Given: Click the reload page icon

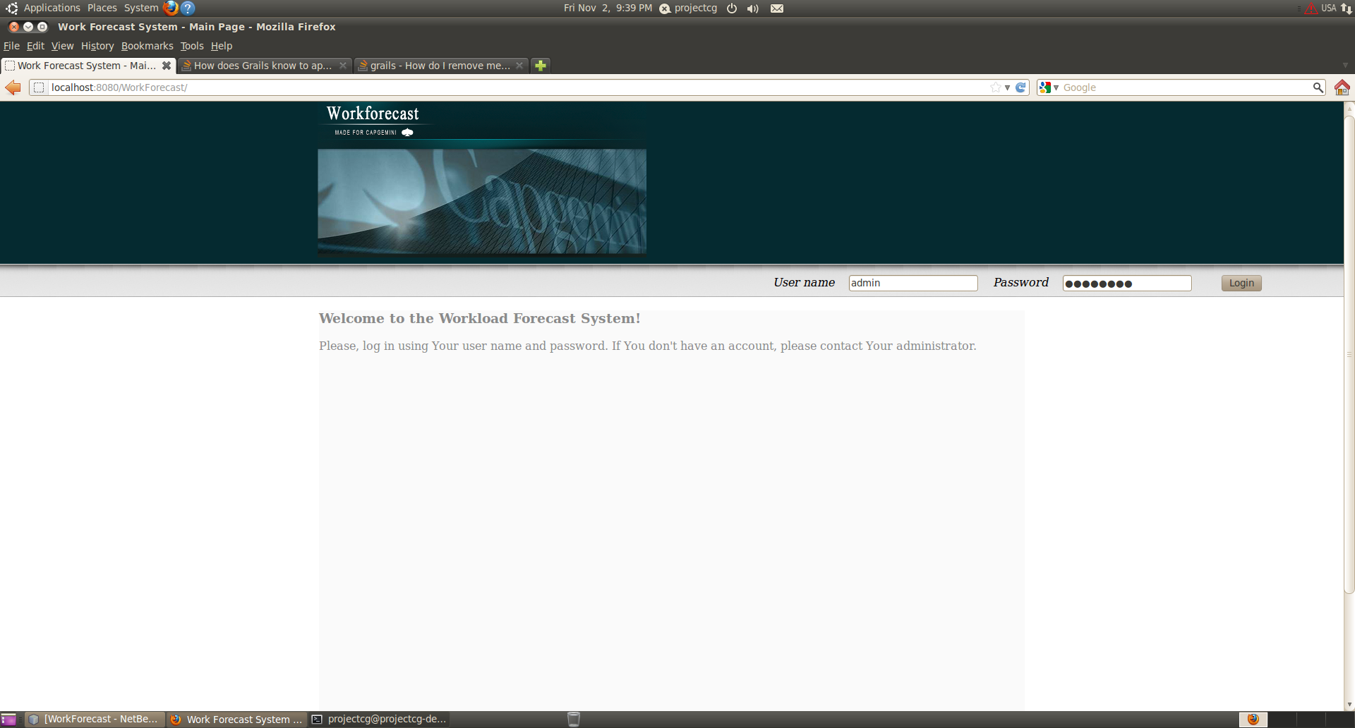Looking at the screenshot, I should pyautogui.click(x=1020, y=87).
